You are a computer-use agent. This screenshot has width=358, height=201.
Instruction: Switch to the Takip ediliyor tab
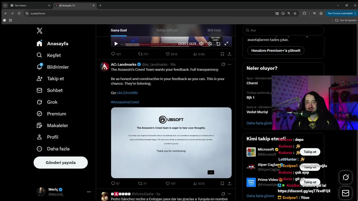coord(167,30)
